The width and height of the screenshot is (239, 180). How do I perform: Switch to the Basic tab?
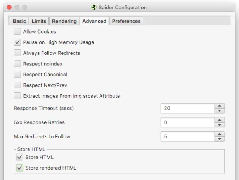coord(19,21)
